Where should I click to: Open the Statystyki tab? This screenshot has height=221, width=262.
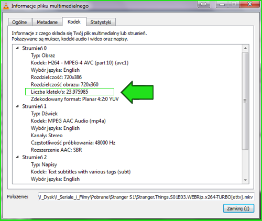click(101, 22)
